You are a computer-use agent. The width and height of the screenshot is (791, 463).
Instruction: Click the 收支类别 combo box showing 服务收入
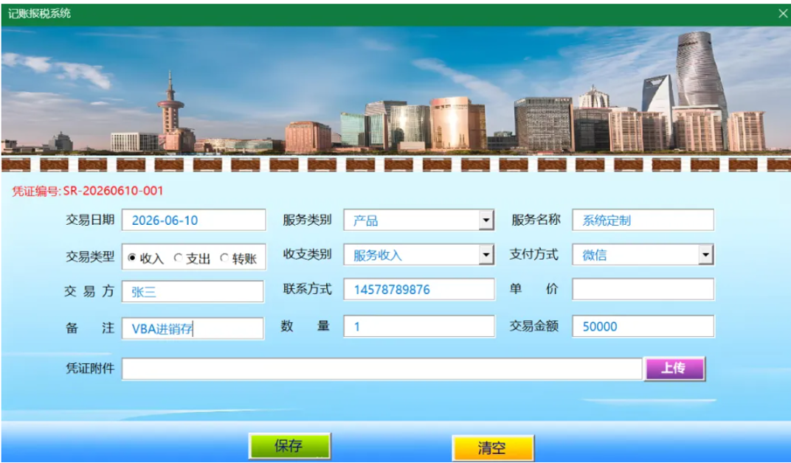[x=418, y=255]
